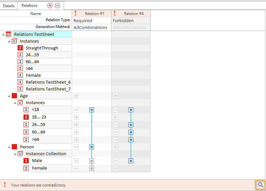The width and height of the screenshot is (266, 191).
Task: Switch to the Details tab
Action: [9, 6]
